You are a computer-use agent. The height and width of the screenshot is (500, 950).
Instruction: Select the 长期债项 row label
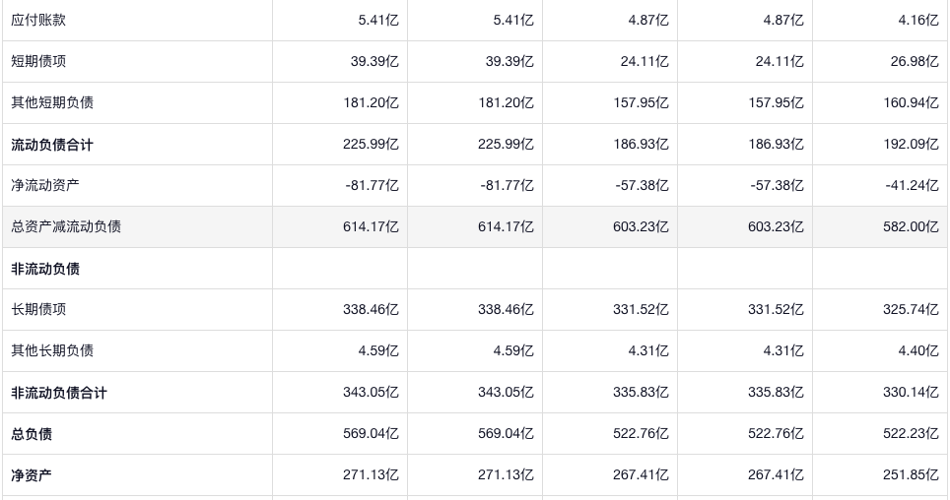click(x=38, y=309)
